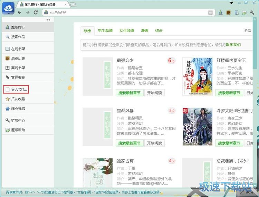Screen dimensions: 259x197
Task: Open the 最强弃少 book title
Action: point(125,61)
